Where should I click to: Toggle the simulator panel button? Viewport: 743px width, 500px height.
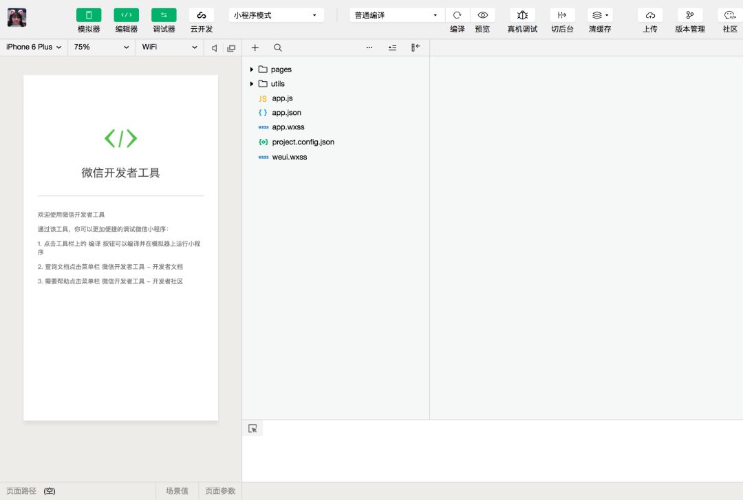tap(89, 15)
